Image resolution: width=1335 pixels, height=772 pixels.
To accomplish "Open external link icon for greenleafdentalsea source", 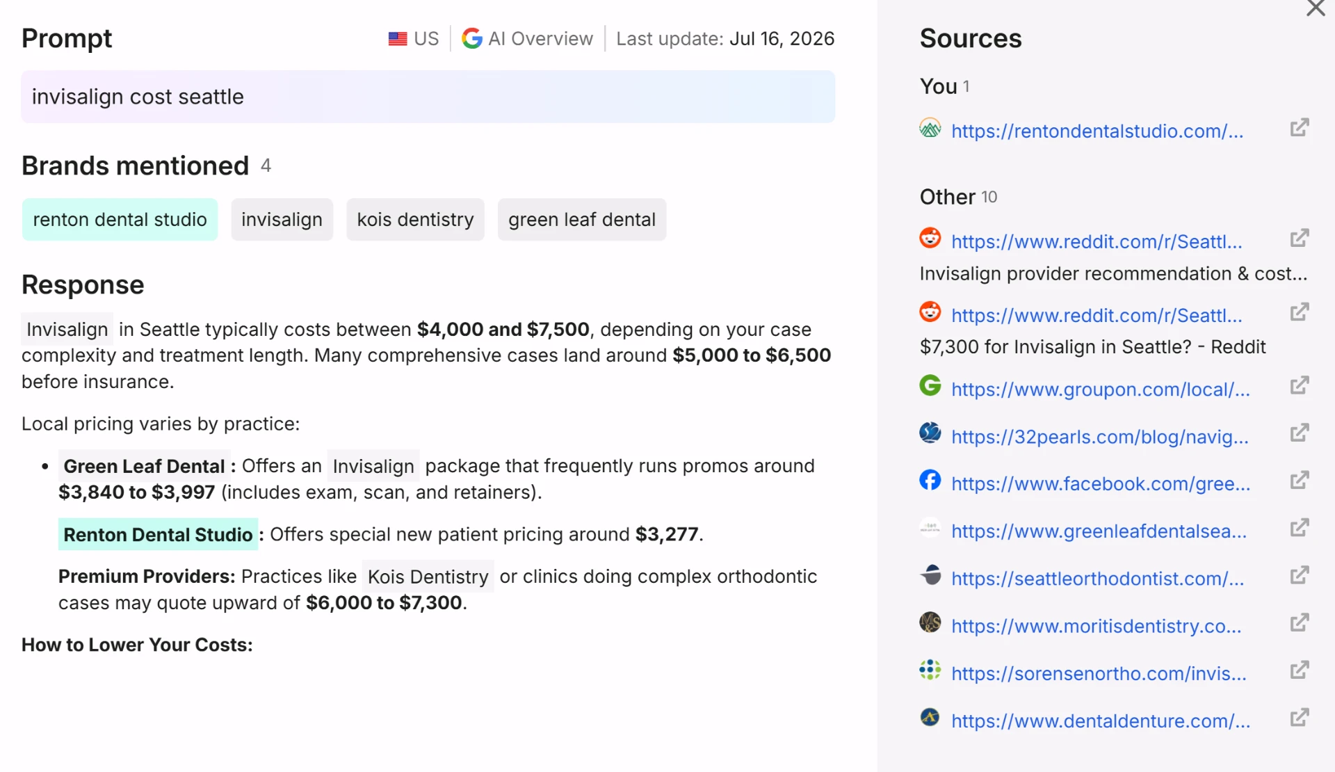I will [1300, 528].
